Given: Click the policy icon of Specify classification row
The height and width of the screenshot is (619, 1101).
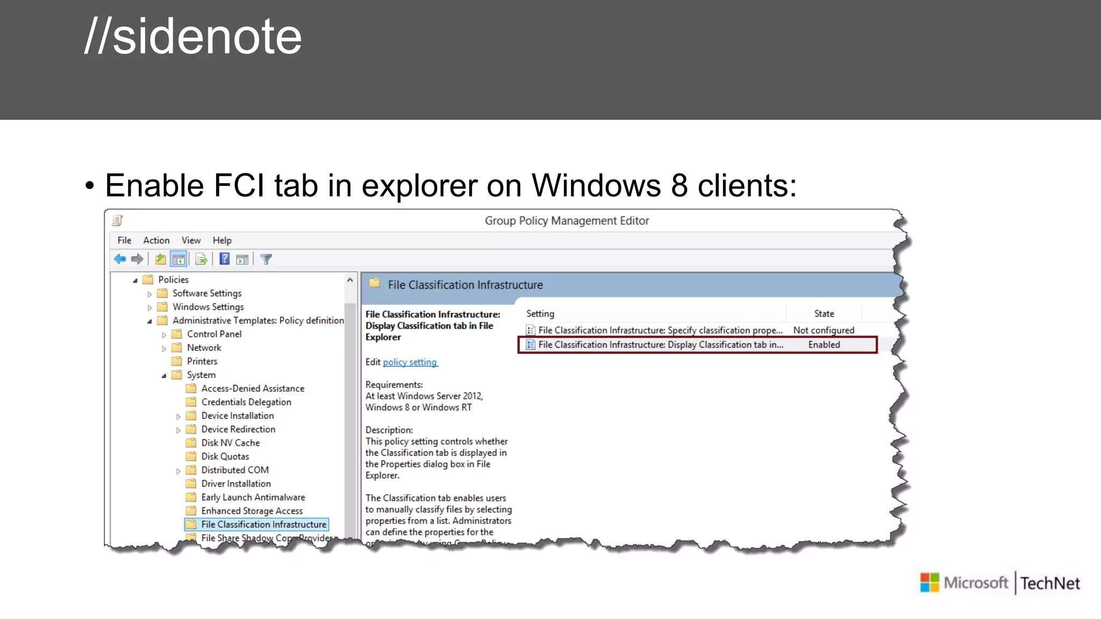Looking at the screenshot, I should (x=531, y=330).
